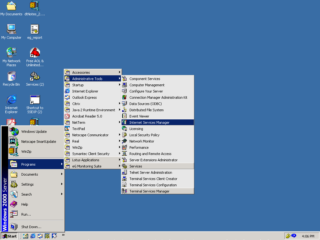Screen dimensions: 320x240
Task: Open the Run... dialog entry
Action: point(36,214)
